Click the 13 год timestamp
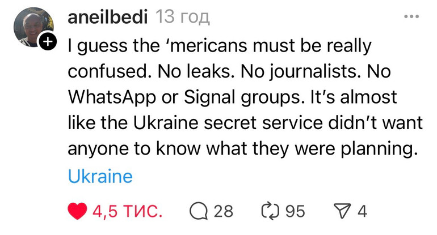437x235 pixels. pyautogui.click(x=182, y=17)
